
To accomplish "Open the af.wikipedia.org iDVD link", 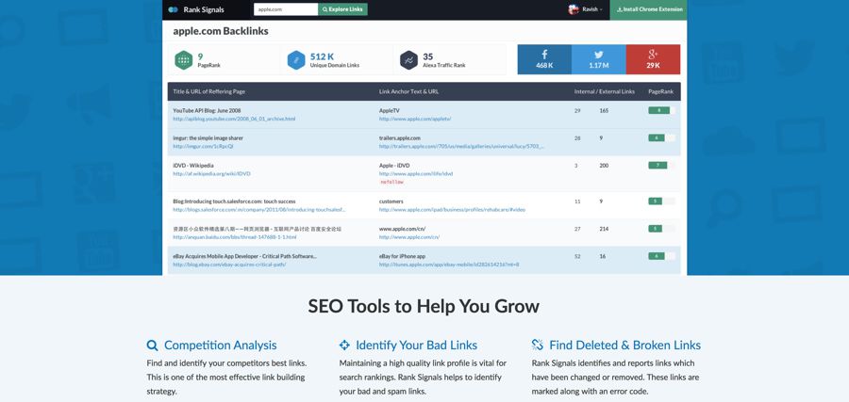I will click(211, 174).
